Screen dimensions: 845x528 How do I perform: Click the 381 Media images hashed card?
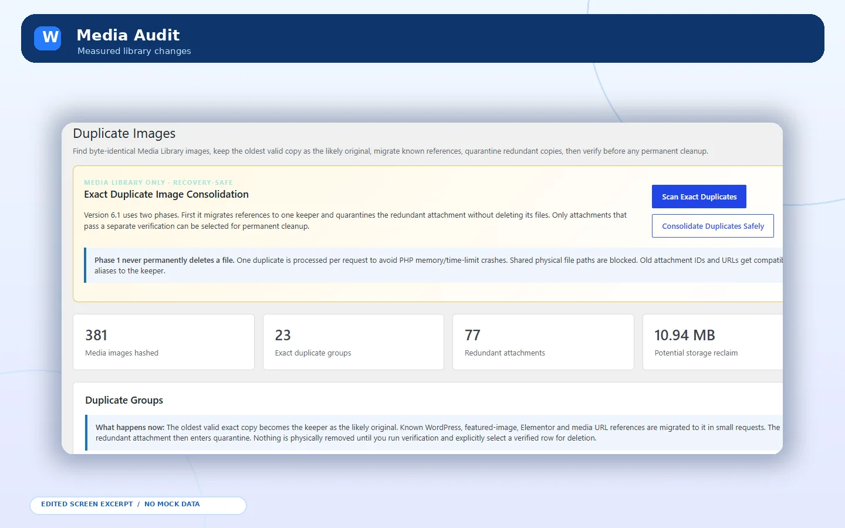[x=164, y=342]
